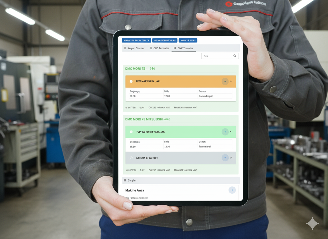Switch to the CNC Ternaler tab
Screen dimensions: 328x239
point(161,48)
